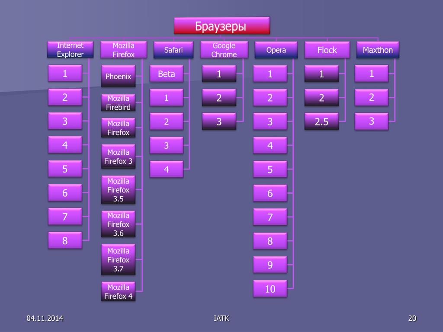This screenshot has height=332, width=443.
Task: Click version 6 under Opera
Action: pos(270,193)
